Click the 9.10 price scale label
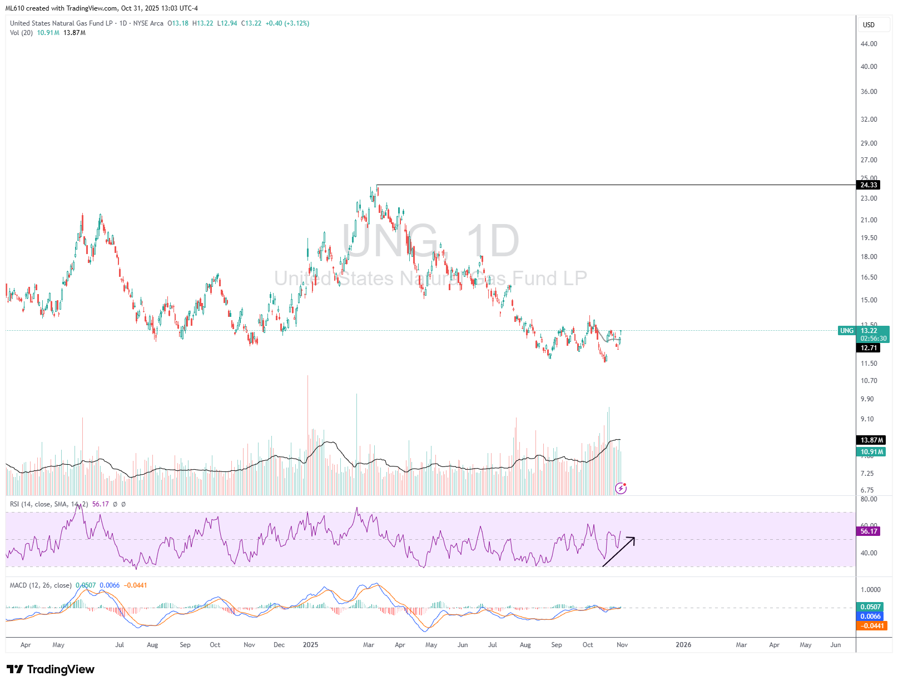 (867, 419)
